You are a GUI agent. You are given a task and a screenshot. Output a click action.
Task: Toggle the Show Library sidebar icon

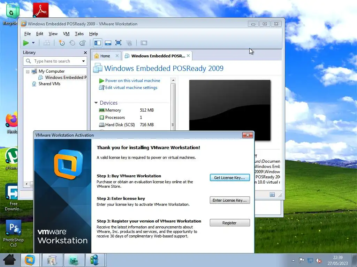tap(98, 43)
